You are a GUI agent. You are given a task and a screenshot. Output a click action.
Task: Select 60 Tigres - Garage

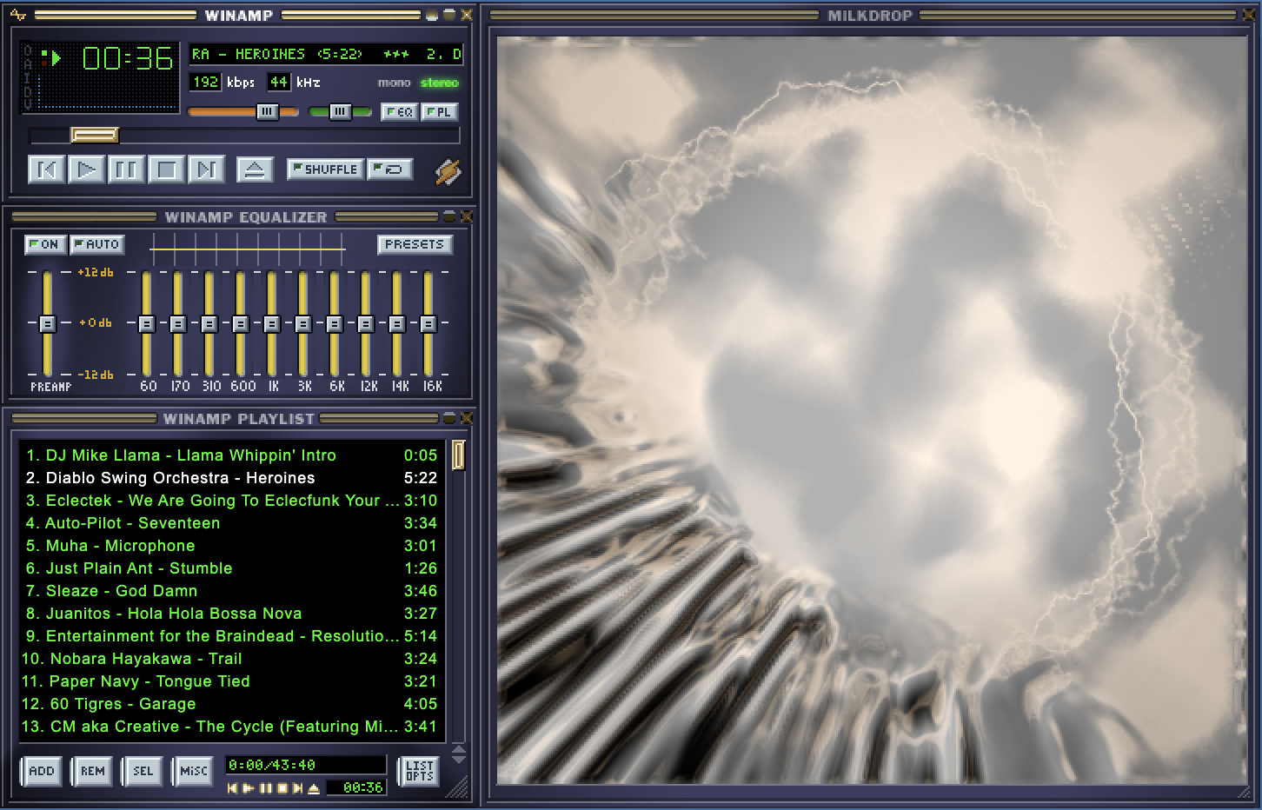[231, 703]
